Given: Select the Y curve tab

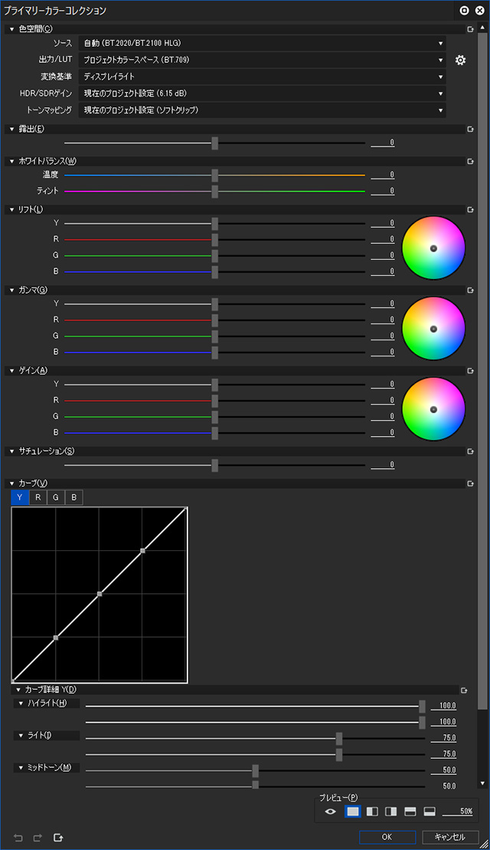Looking at the screenshot, I should tap(20, 497).
